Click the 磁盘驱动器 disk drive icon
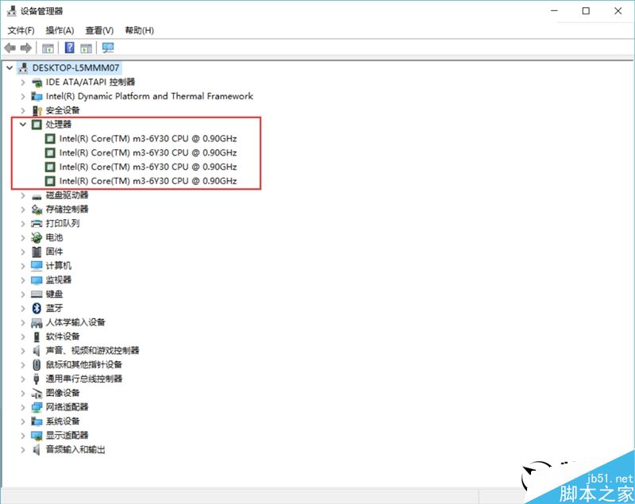This screenshot has height=504, width=635. [37, 196]
